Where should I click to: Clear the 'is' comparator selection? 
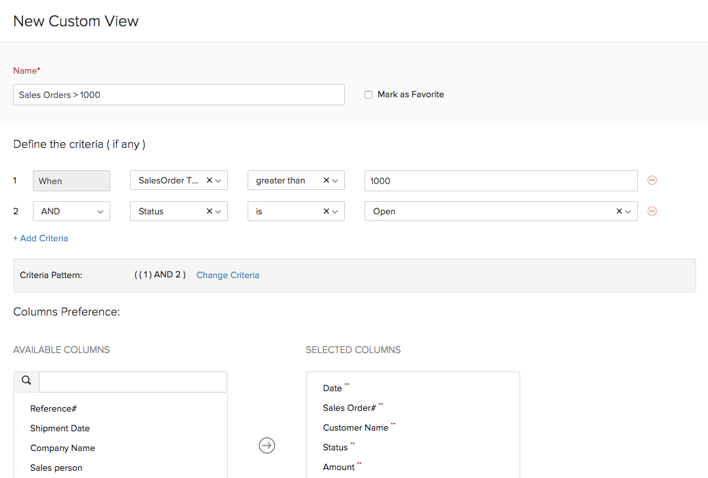coord(326,211)
